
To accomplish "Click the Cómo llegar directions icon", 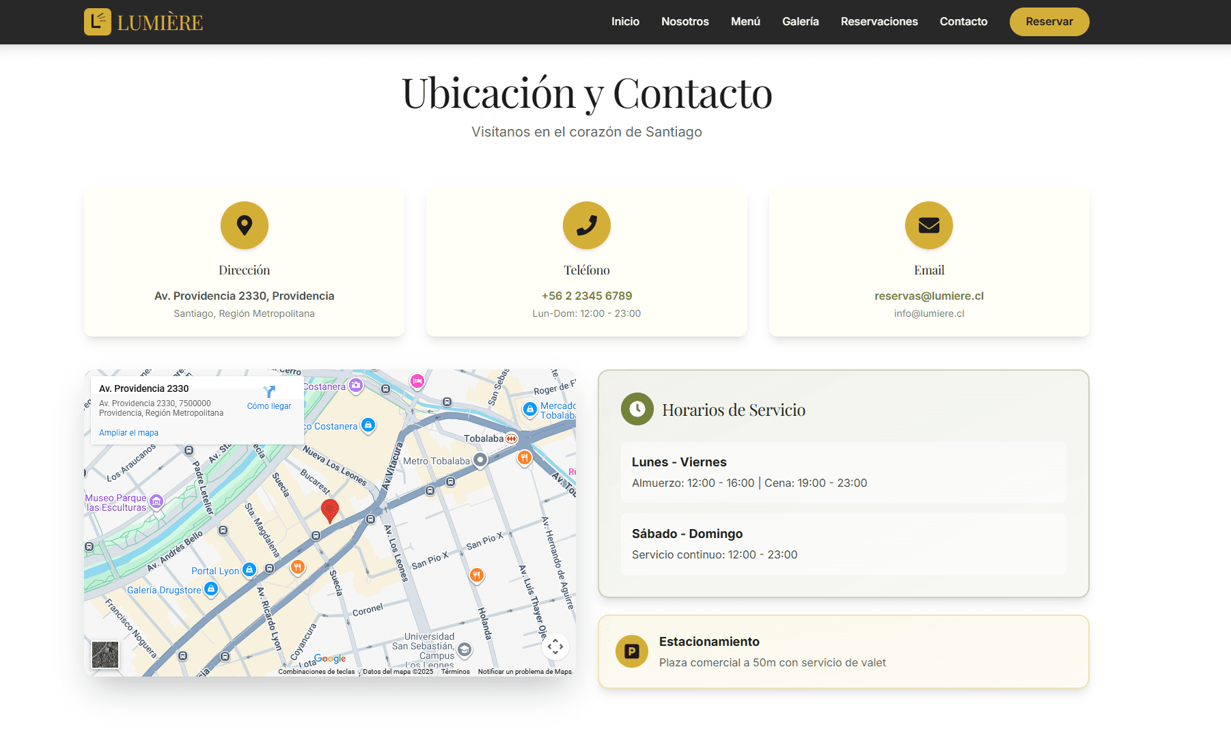I will [x=269, y=392].
